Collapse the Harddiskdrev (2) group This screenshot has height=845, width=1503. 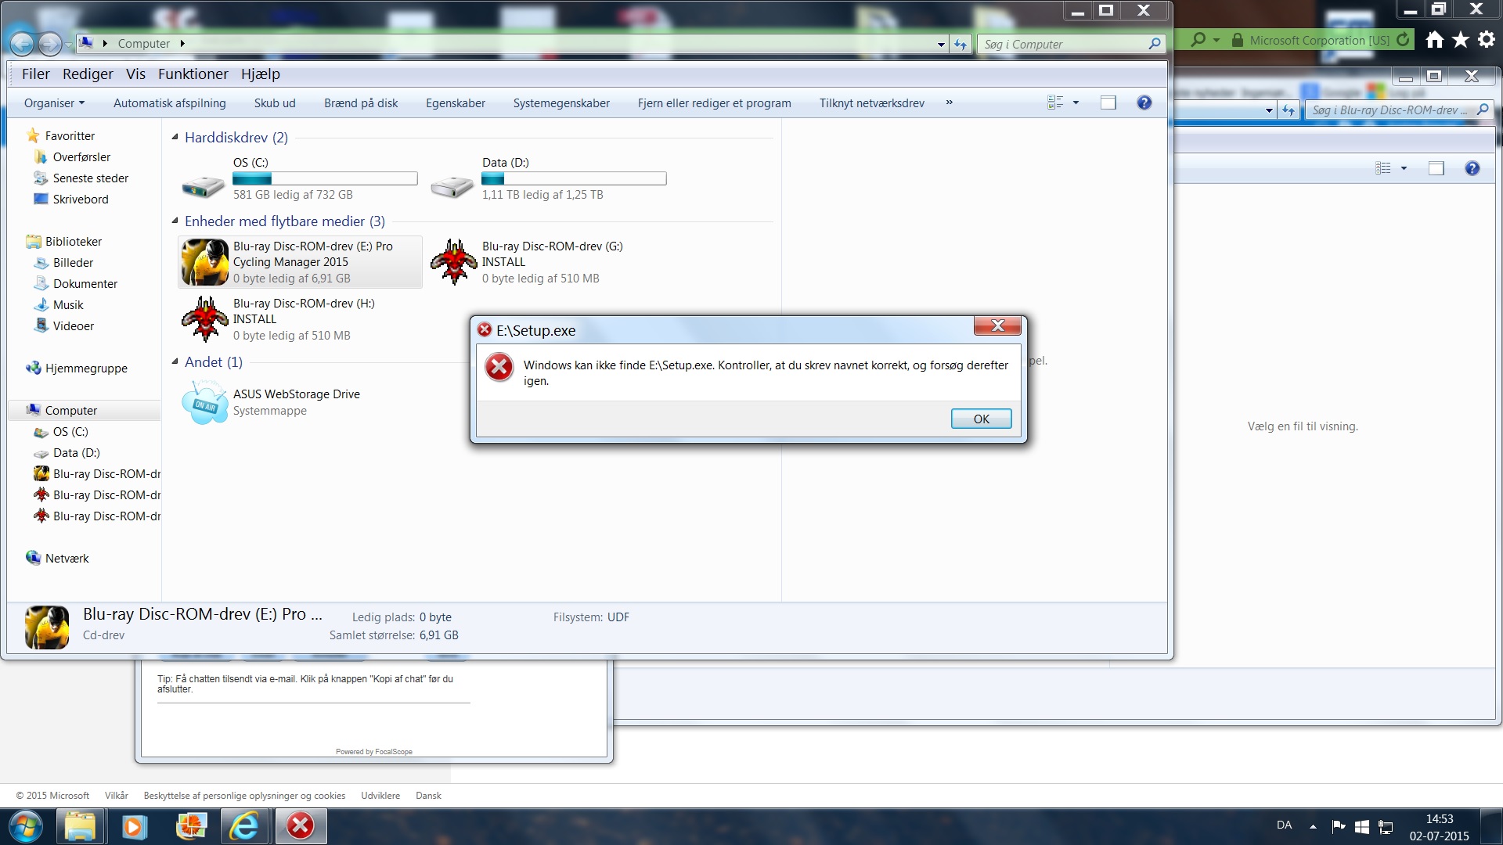(175, 138)
